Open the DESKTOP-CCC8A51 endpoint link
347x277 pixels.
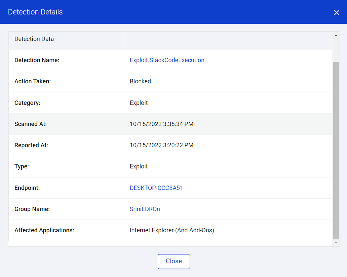click(156, 188)
